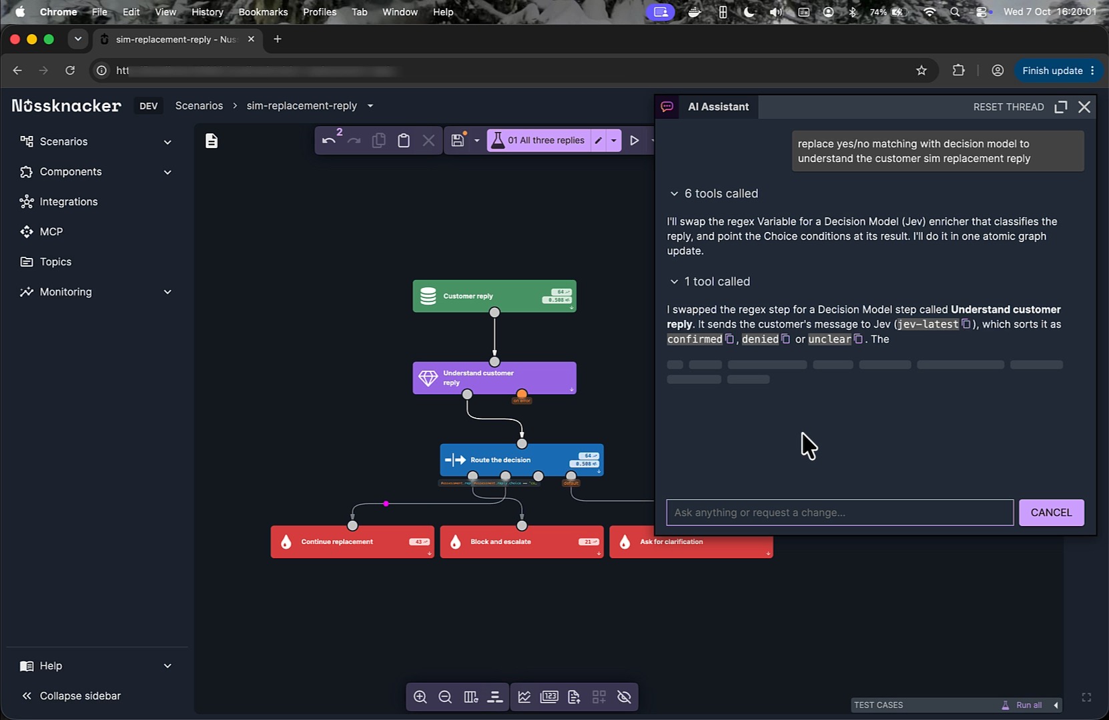Click the 123 counts icon in the bottom toolbar
This screenshot has width=1109, height=720.
point(549,697)
